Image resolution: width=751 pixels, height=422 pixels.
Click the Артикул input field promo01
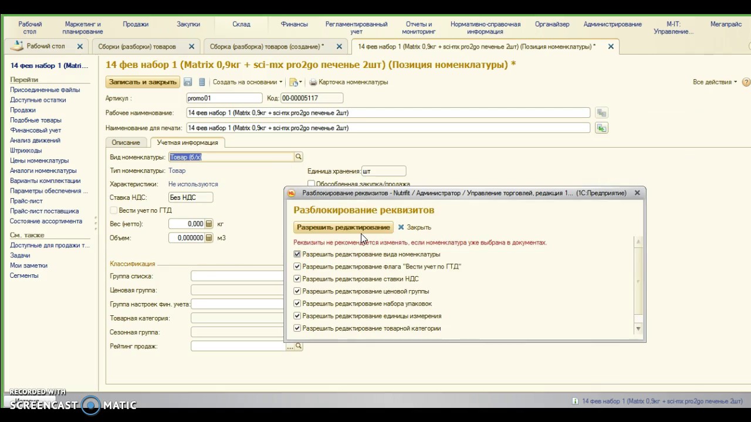[224, 98]
